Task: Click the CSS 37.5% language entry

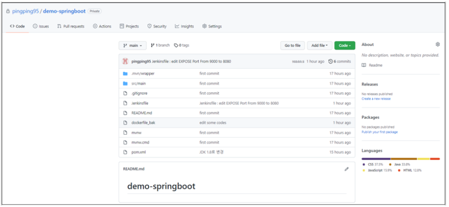Action: (x=373, y=165)
